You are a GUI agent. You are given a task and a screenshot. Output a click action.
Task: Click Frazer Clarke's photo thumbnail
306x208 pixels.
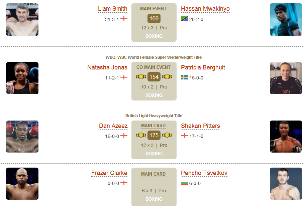tap(22, 184)
